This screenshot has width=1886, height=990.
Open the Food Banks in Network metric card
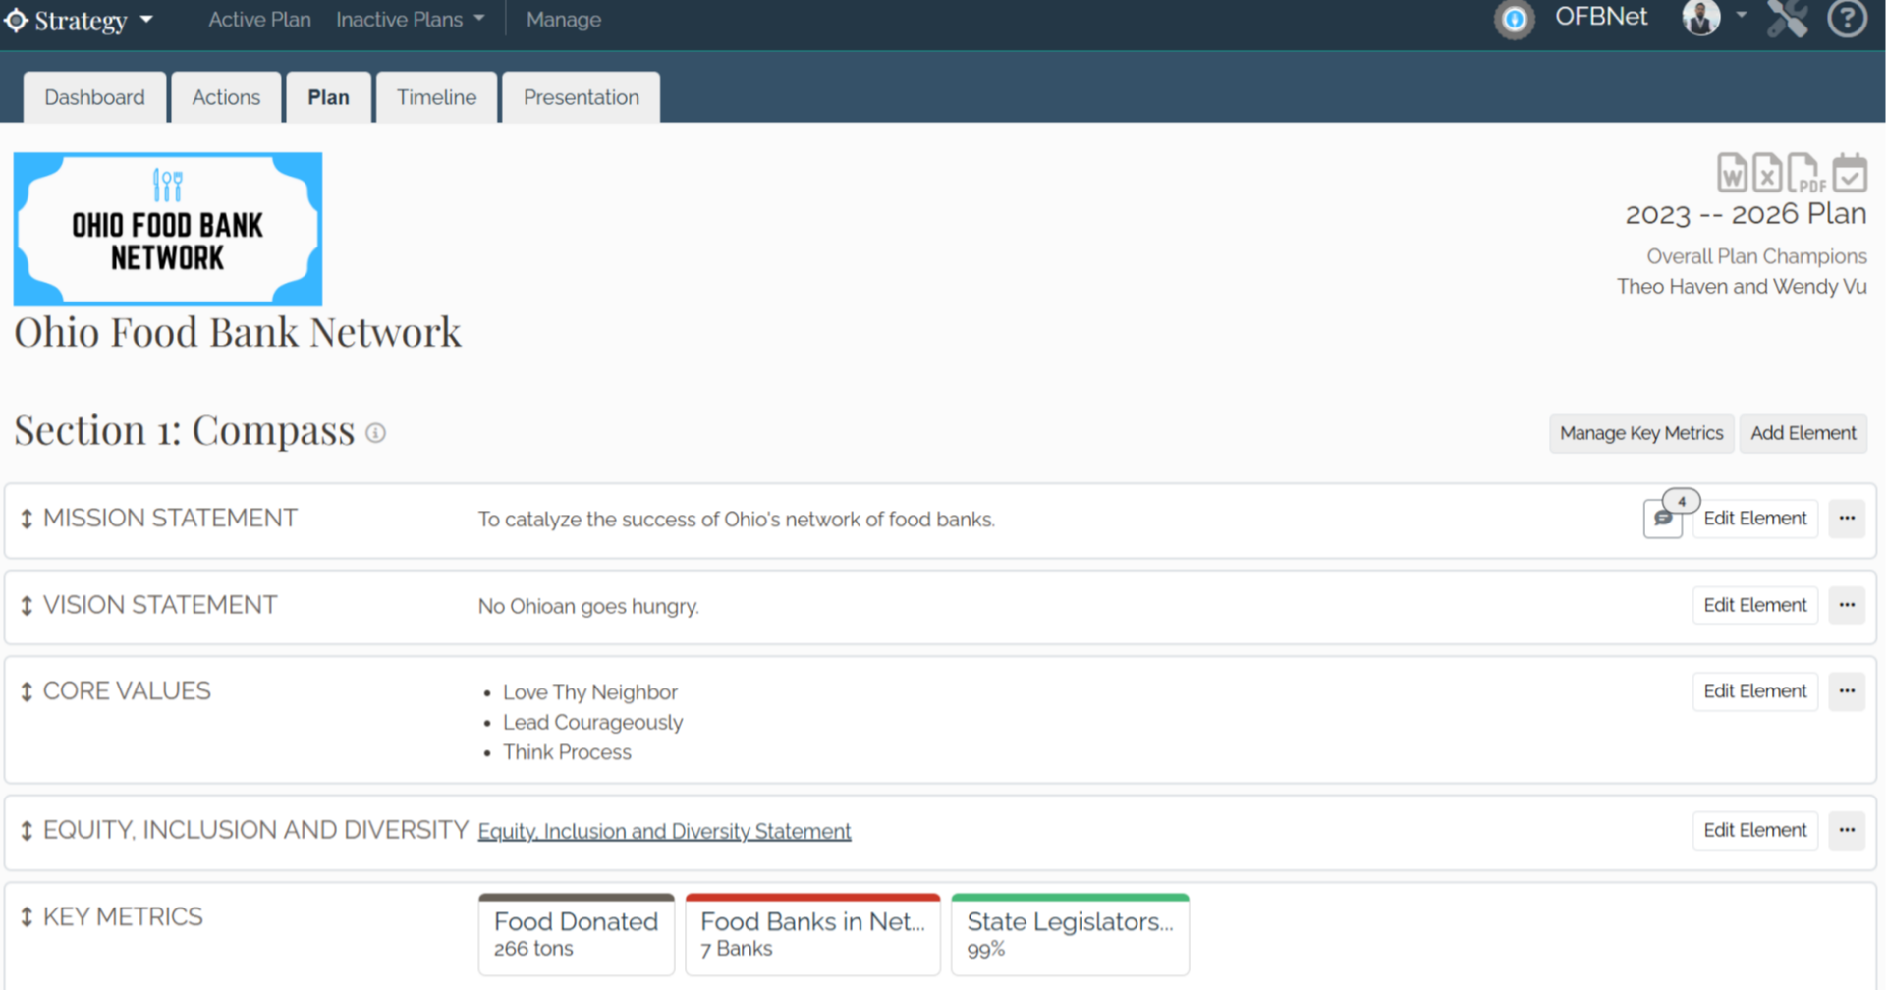(x=812, y=934)
